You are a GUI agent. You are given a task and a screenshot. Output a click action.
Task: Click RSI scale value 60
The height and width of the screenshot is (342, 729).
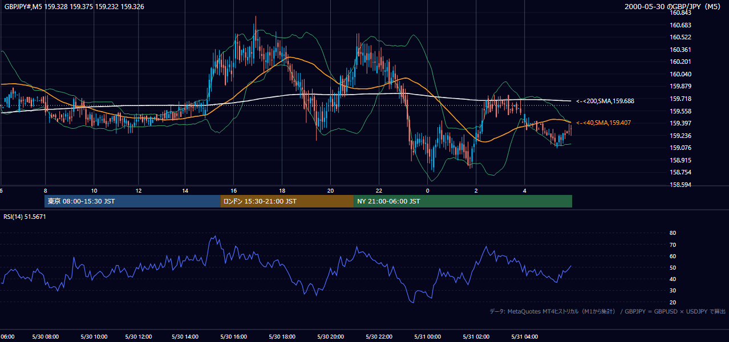pos(673,256)
